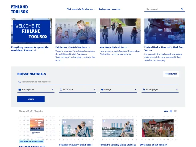Open Finland's Country Brand Strategy thumbnail

118,128
